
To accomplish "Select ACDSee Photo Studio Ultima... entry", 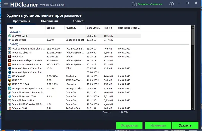I will pyautogui.click(x=28, y=49).
